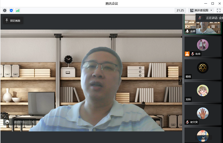Click the 说点什么 chat input field

(x=20, y=122)
